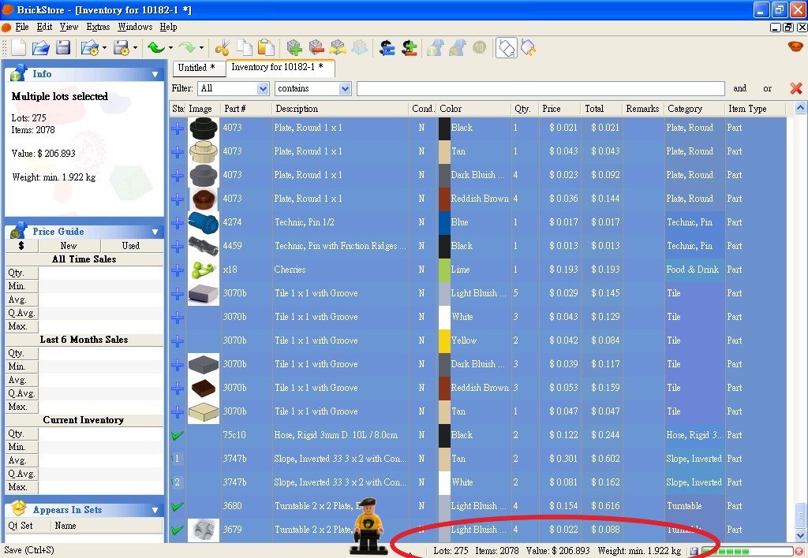
Task: Open the Redo history dropdown arrow
Action: (201, 48)
